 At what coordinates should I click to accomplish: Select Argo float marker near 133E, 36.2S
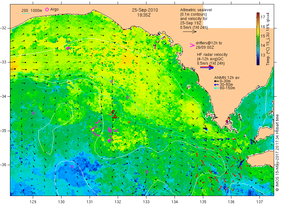[147, 172]
